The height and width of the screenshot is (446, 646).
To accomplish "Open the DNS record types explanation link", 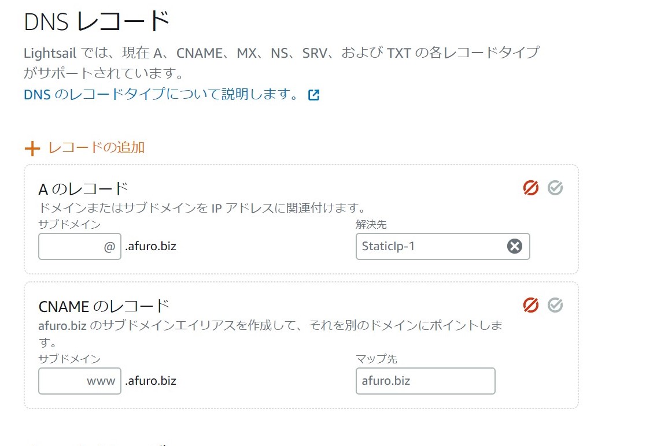I will [161, 95].
